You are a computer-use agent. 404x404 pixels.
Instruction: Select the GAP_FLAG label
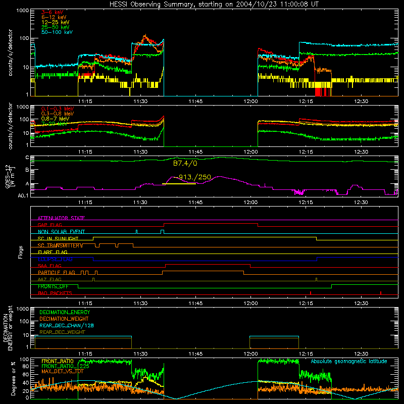click(49, 225)
